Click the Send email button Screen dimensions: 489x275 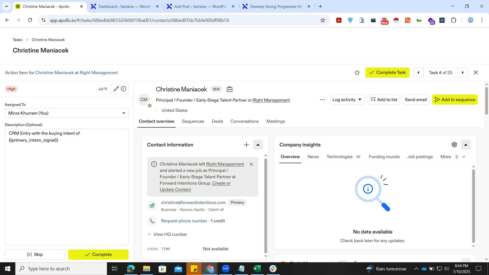[x=416, y=100]
